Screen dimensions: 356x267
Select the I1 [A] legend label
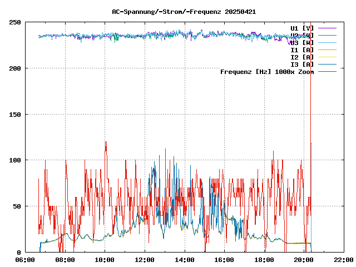pos(302,50)
